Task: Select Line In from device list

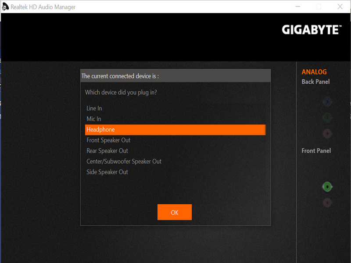Action: pyautogui.click(x=175, y=108)
